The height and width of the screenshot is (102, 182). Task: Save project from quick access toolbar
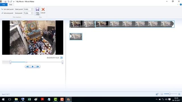[x=5, y=1]
